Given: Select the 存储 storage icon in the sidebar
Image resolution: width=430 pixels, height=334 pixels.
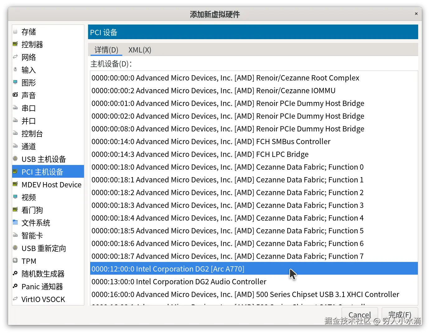Looking at the screenshot, I should click(15, 31).
